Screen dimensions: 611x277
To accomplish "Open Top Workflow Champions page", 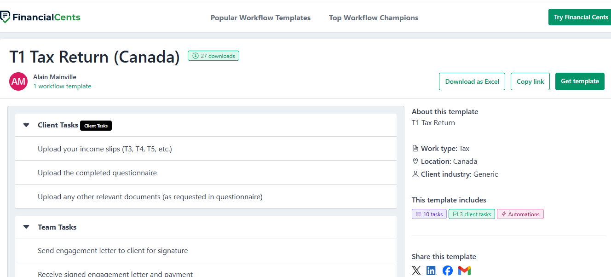I will pos(373,18).
